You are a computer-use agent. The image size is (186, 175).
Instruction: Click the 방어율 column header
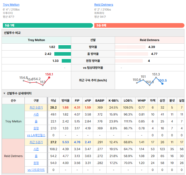pyautogui.click(x=66, y=101)
